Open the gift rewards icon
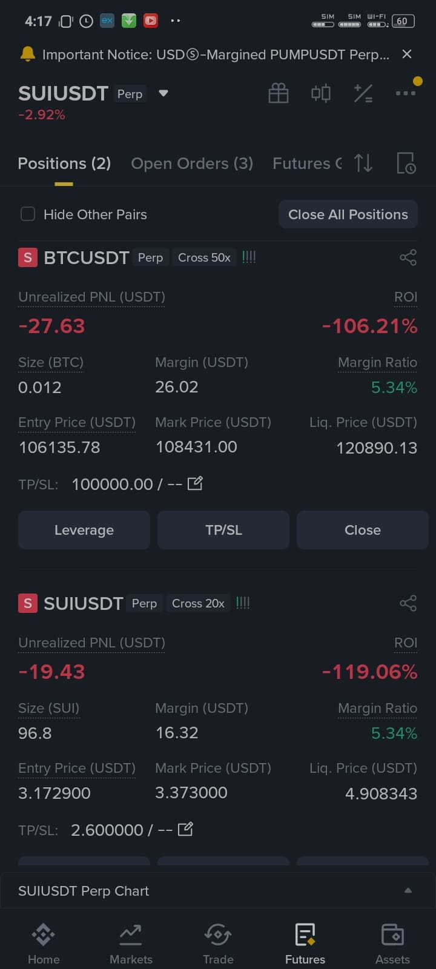The image size is (436, 969). tap(279, 93)
